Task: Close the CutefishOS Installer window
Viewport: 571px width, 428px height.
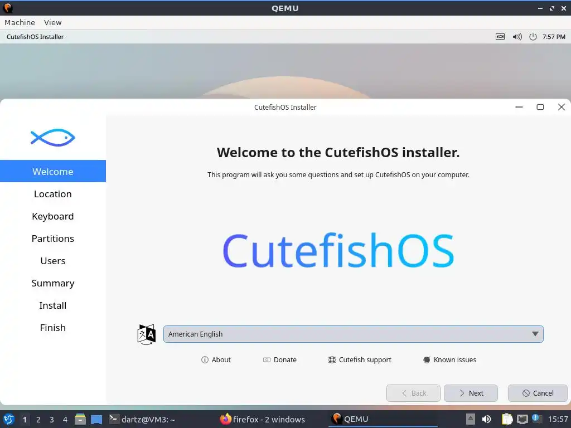Action: 562,107
